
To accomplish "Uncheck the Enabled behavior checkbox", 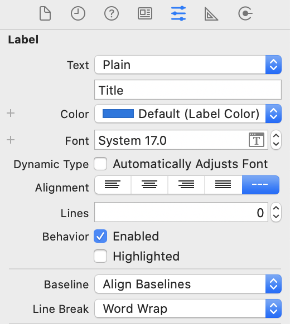I will coord(100,236).
